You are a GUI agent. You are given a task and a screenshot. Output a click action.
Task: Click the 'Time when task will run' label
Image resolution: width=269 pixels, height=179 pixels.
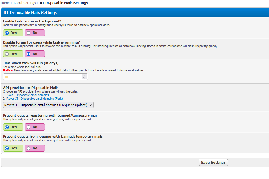point(31,63)
